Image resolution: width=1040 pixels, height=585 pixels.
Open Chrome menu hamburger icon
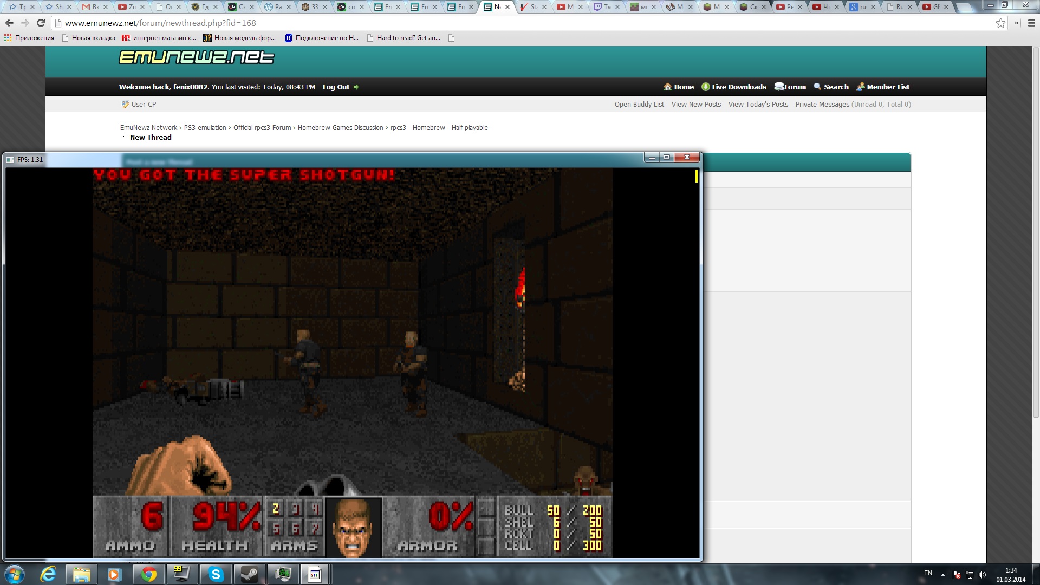point(1031,23)
